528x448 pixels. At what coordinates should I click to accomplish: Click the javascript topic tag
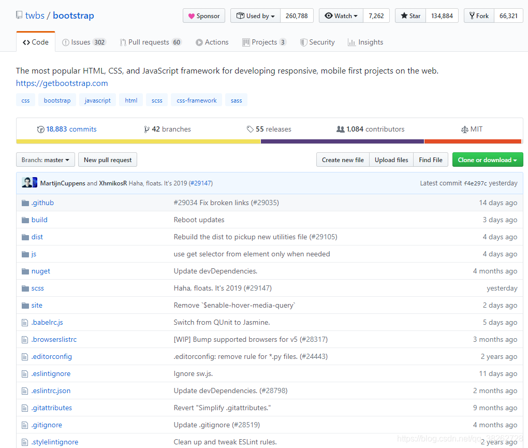pyautogui.click(x=98, y=100)
